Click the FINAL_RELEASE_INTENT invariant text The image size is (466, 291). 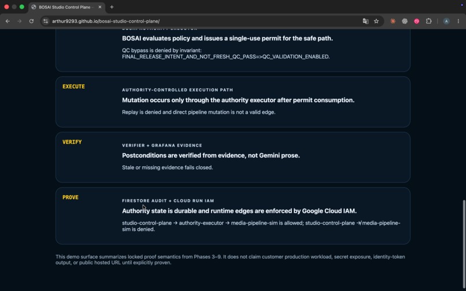226,57
